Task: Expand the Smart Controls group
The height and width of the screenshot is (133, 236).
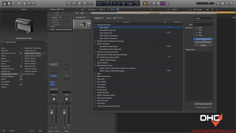Action: [95, 100]
